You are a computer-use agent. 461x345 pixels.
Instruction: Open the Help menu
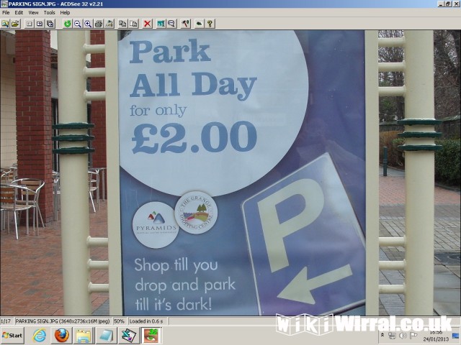click(65, 12)
